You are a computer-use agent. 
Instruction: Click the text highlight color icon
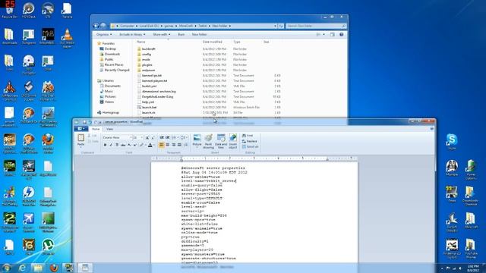point(141,145)
